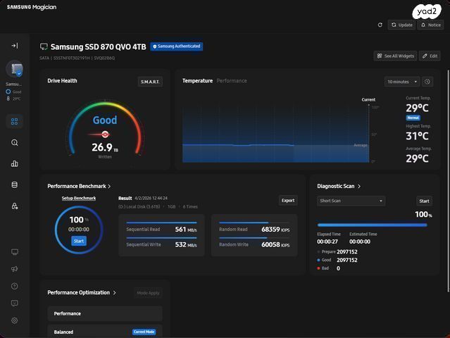The height and width of the screenshot is (338, 450).
Task: Open the Short Scan type dropdown
Action: (351, 201)
